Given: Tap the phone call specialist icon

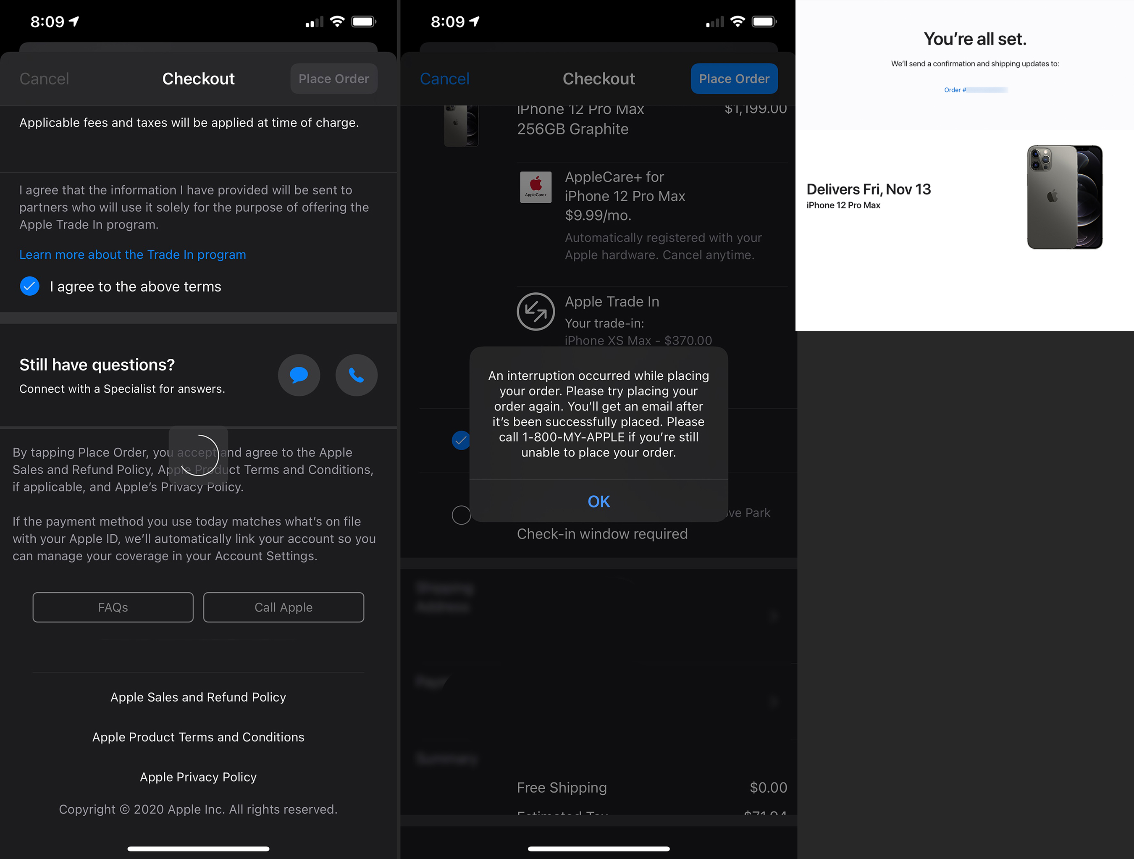Looking at the screenshot, I should coord(356,375).
